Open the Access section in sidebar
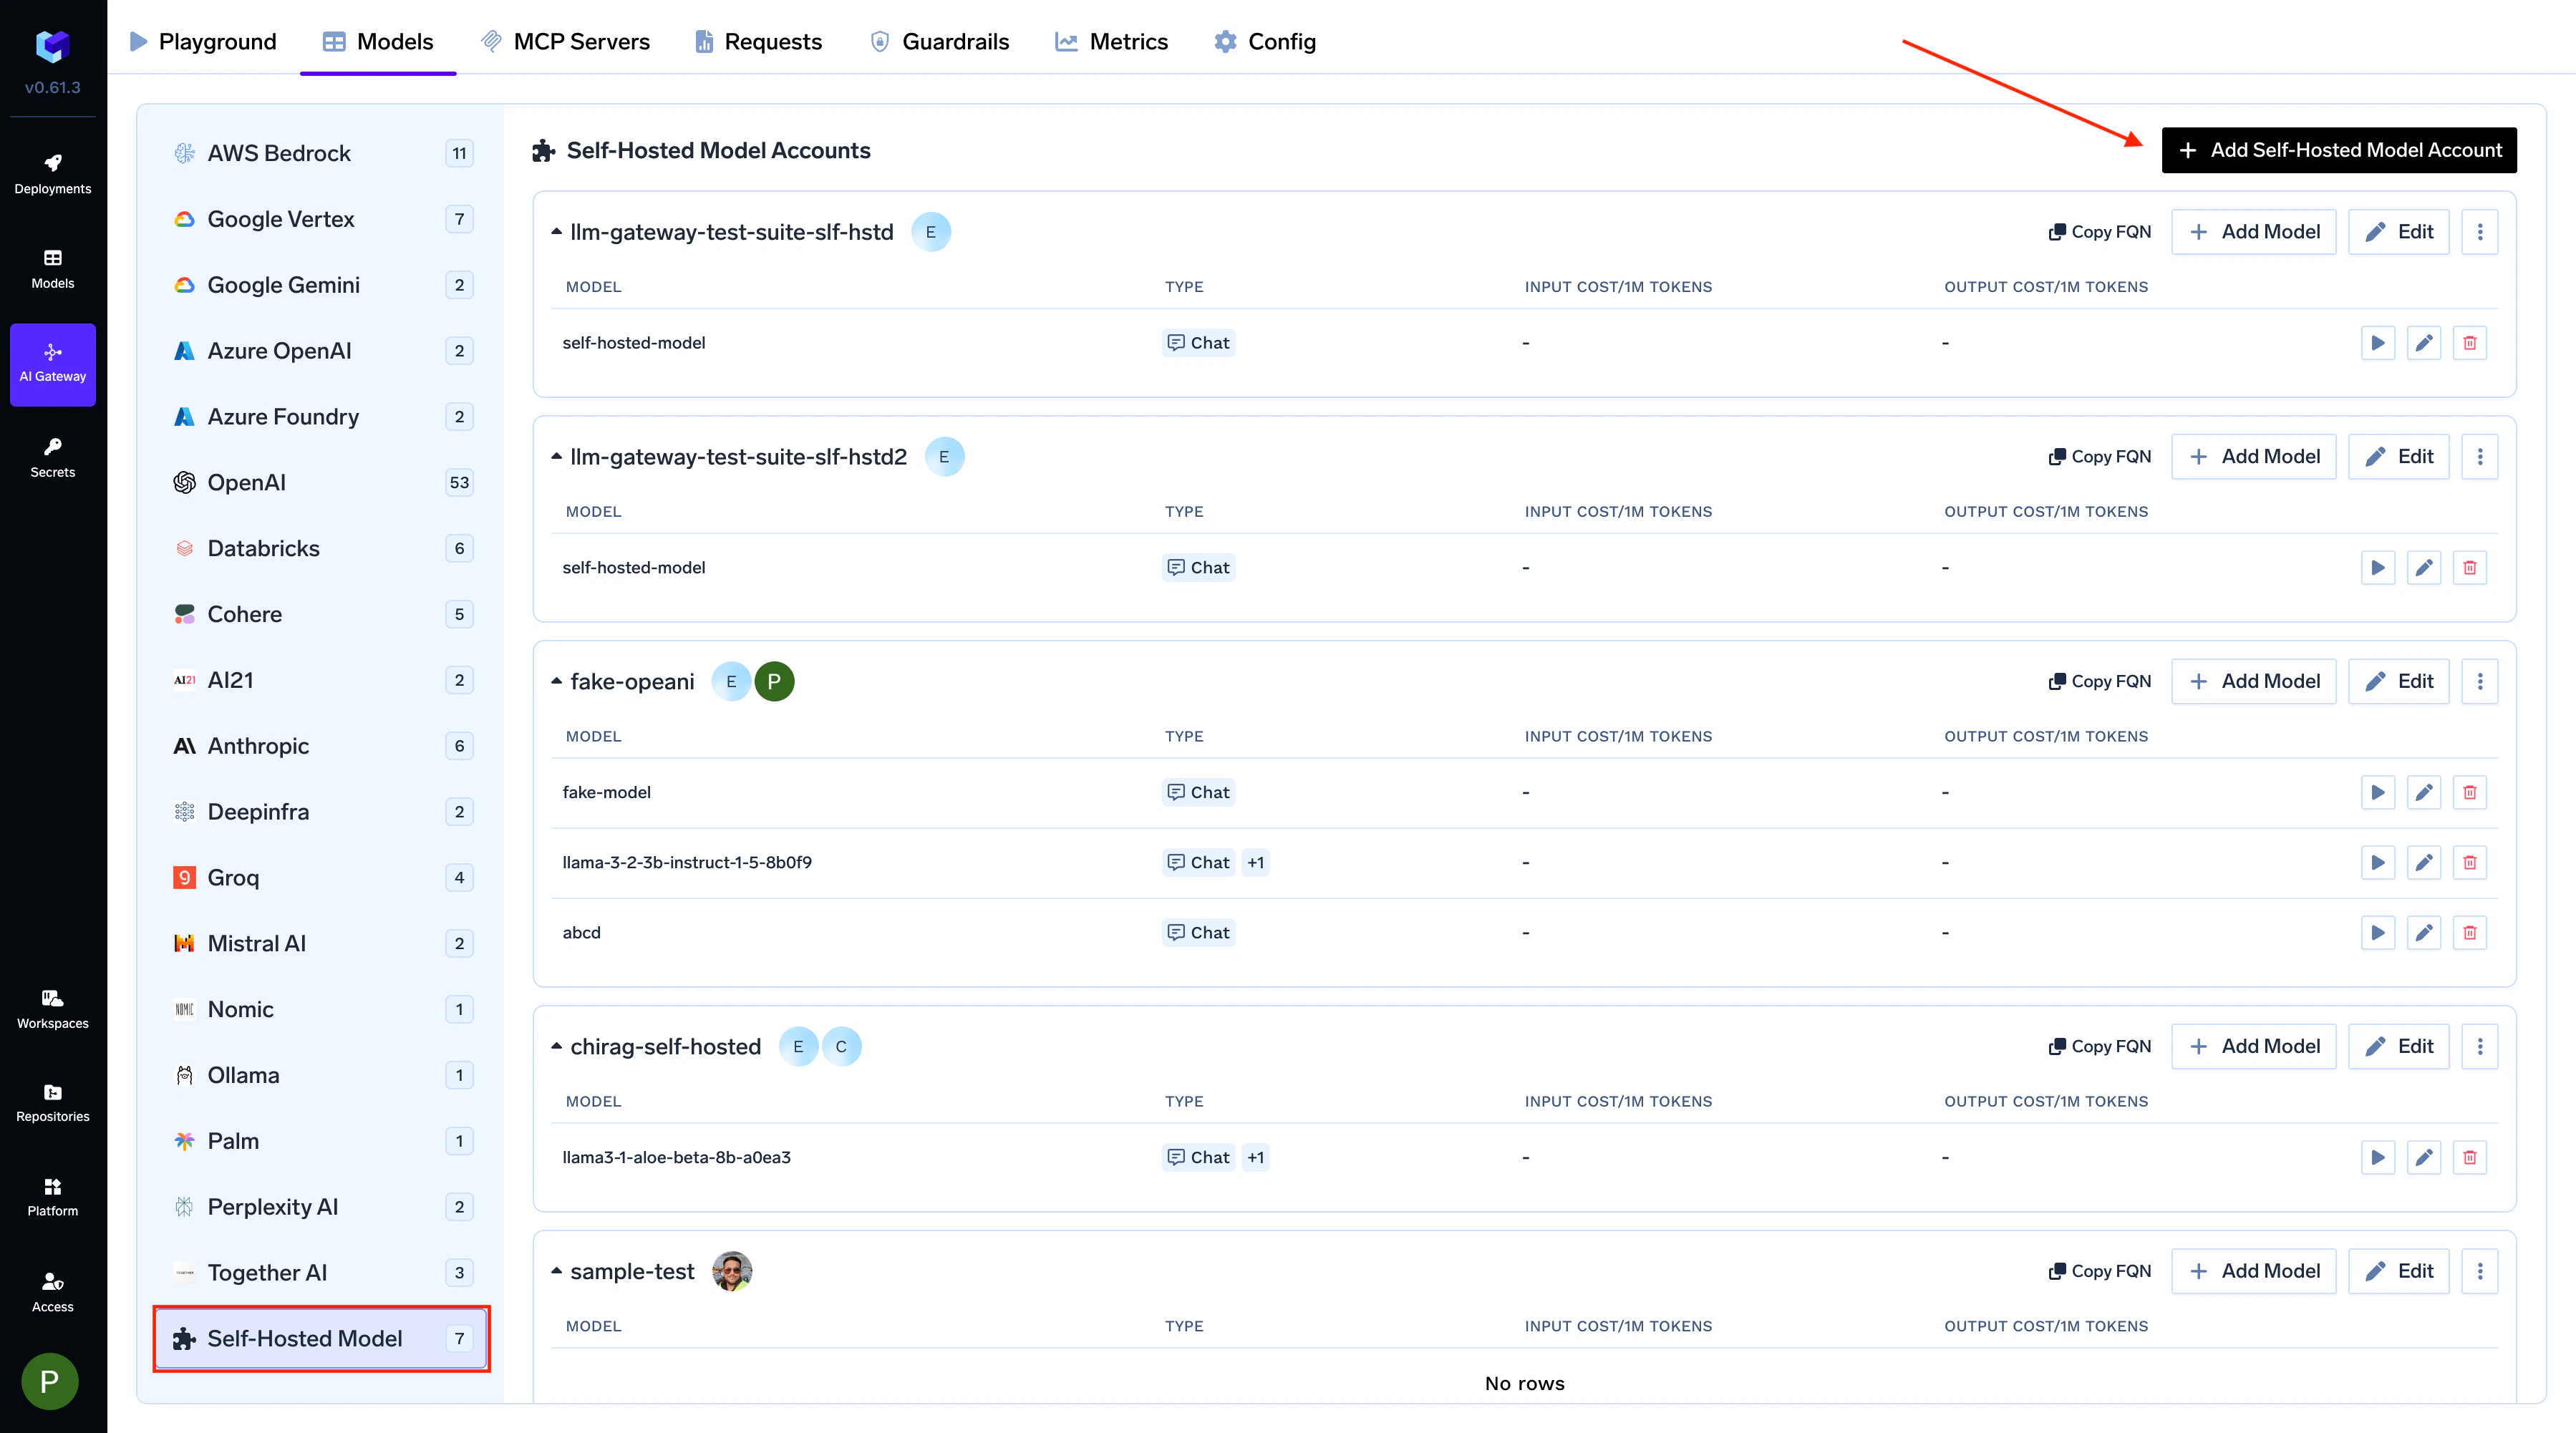 (x=52, y=1291)
